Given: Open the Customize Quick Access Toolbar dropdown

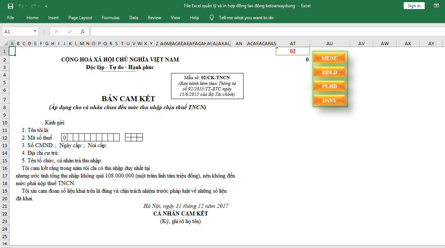Looking at the screenshot, I should click(x=46, y=6).
